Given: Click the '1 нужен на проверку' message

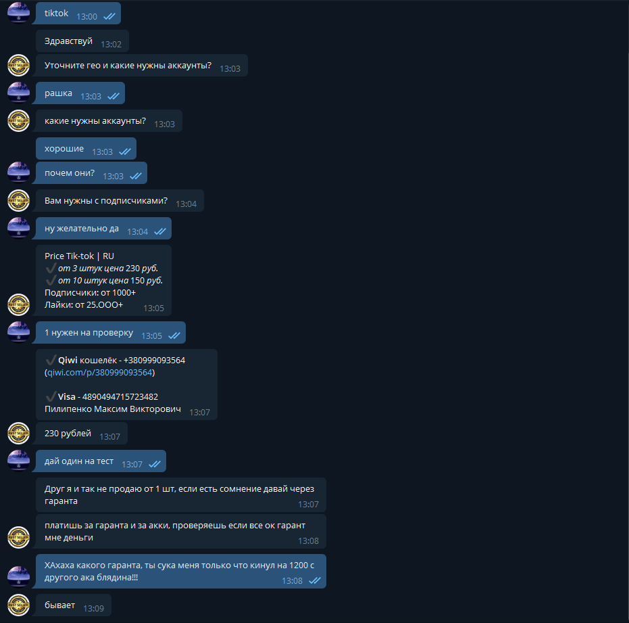Looking at the screenshot, I should coord(110,333).
